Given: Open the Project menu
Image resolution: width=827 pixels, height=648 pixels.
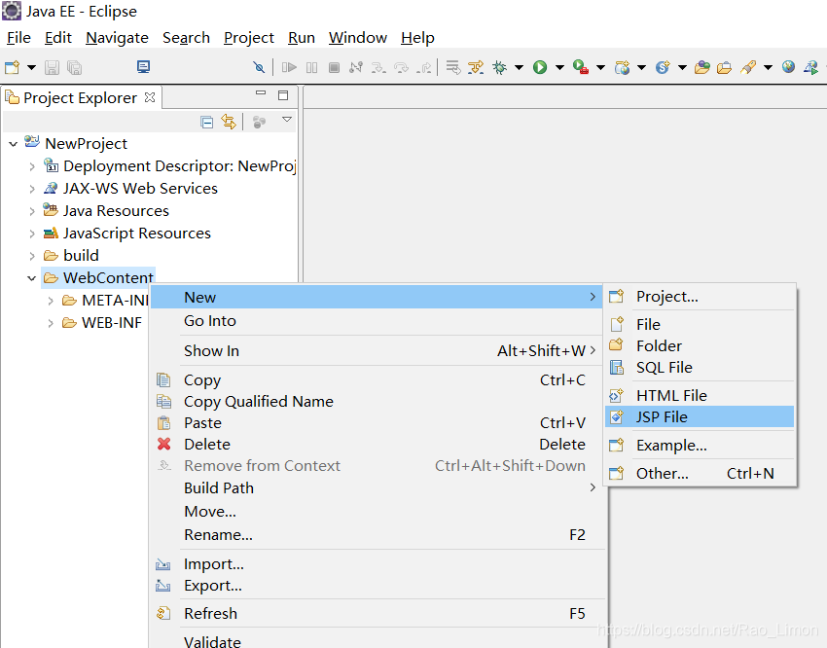Looking at the screenshot, I should (x=249, y=38).
